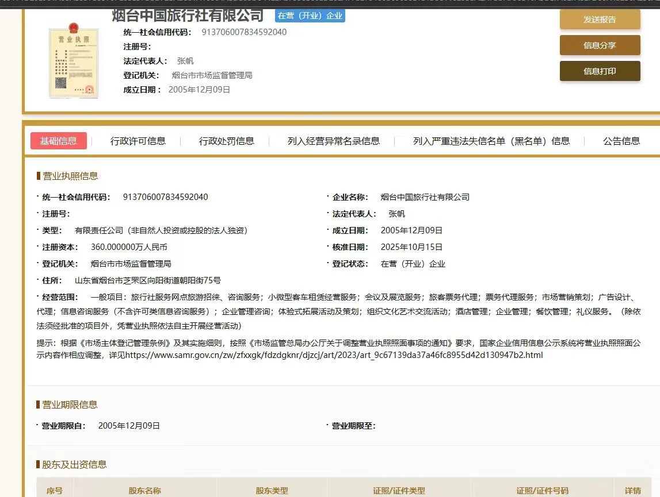Screen dimensions: 660x497
Task: Click the 股东及出资信息 section heading
Action: pos(74,464)
